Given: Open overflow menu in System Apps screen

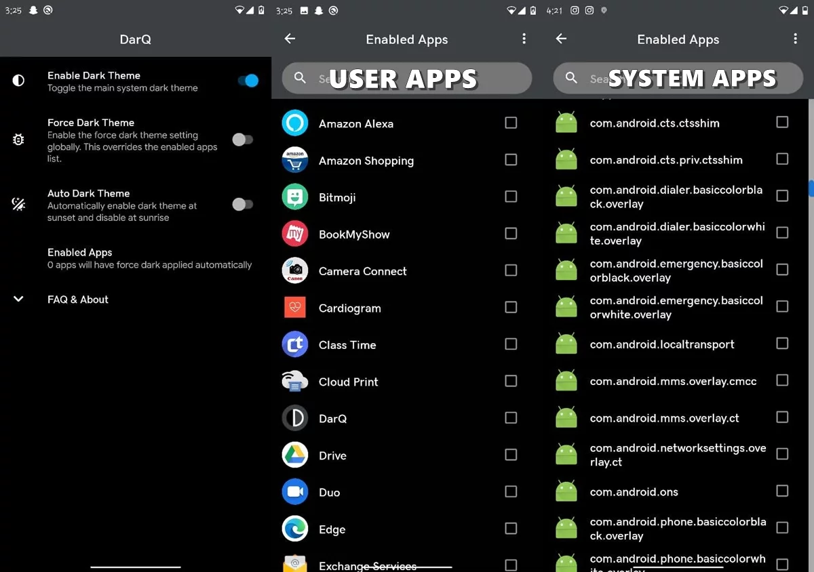Looking at the screenshot, I should [x=795, y=39].
